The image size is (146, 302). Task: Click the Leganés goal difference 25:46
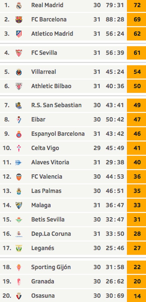(x=115, y=248)
